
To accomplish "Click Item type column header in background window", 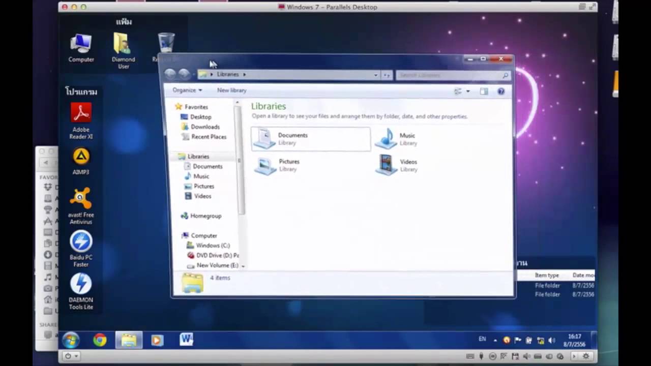I will coord(547,275).
